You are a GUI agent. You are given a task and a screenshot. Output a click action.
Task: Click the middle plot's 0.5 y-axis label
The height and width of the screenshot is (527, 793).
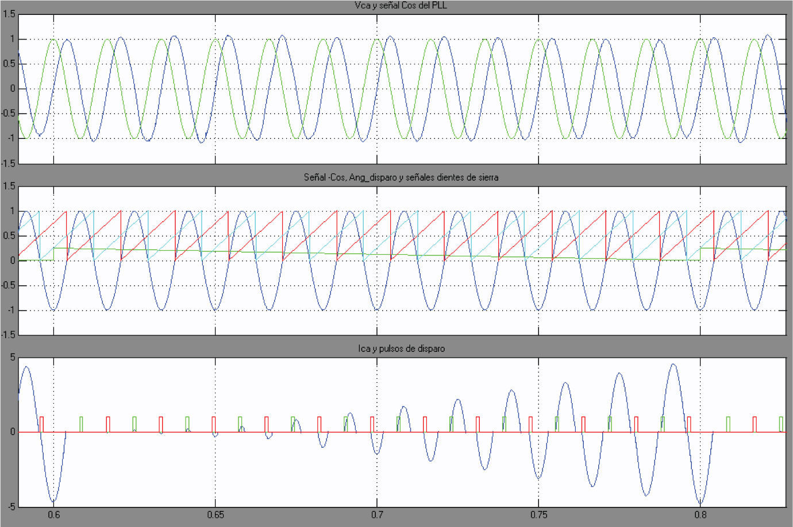click(x=9, y=236)
